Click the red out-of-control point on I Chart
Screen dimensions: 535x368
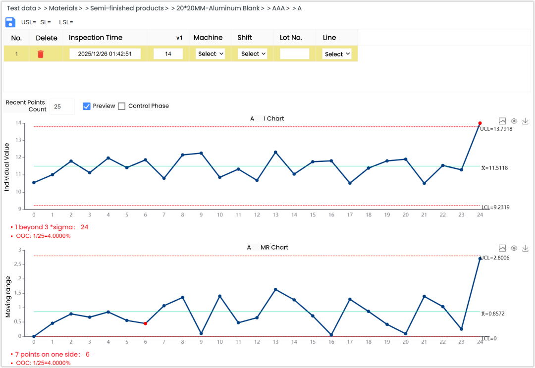pyautogui.click(x=480, y=123)
